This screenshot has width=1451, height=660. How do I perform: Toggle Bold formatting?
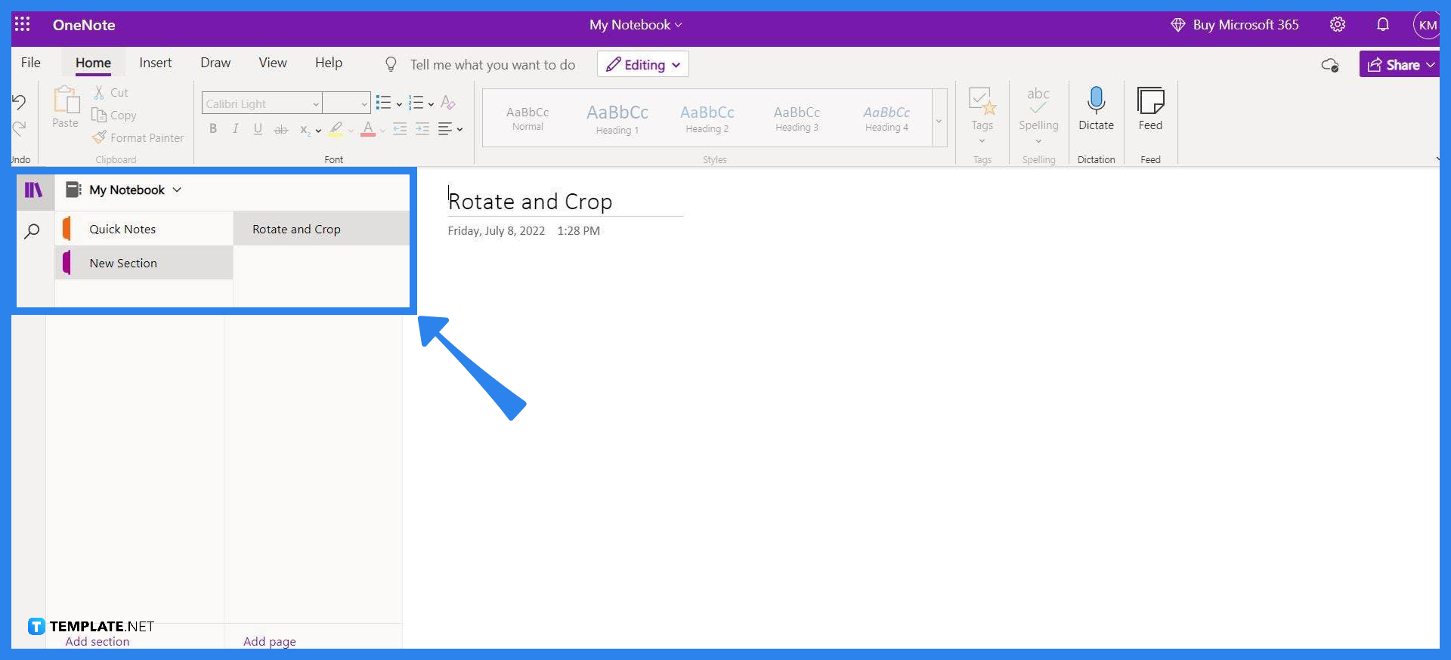tap(213, 129)
